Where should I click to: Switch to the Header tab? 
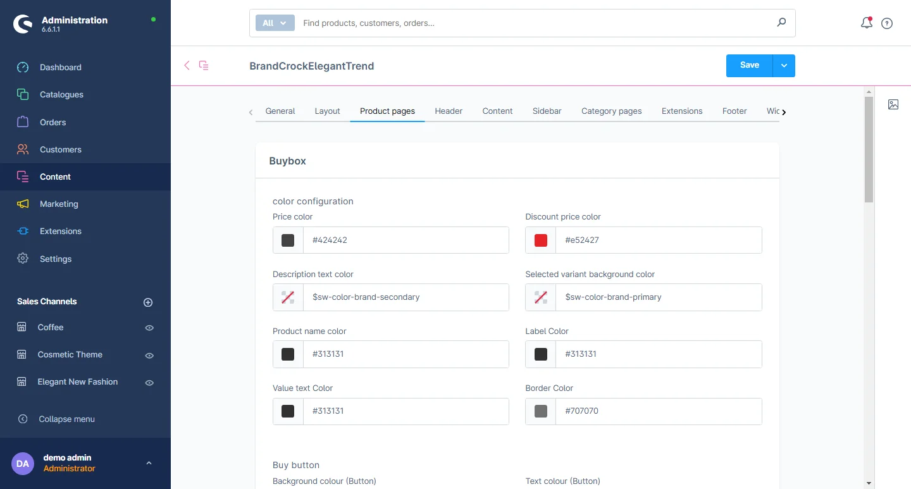448,111
